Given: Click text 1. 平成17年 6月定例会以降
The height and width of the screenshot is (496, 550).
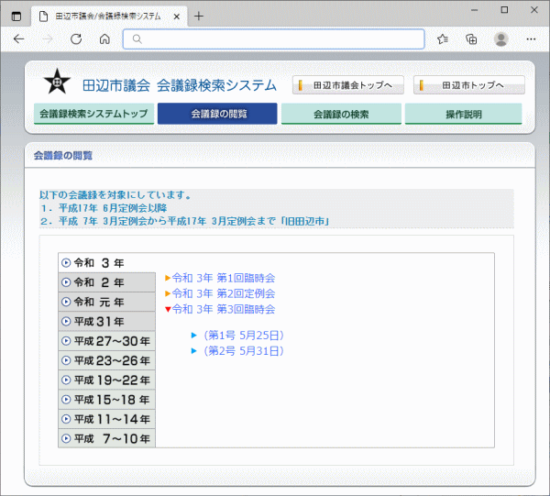Looking at the screenshot, I should (104, 208).
